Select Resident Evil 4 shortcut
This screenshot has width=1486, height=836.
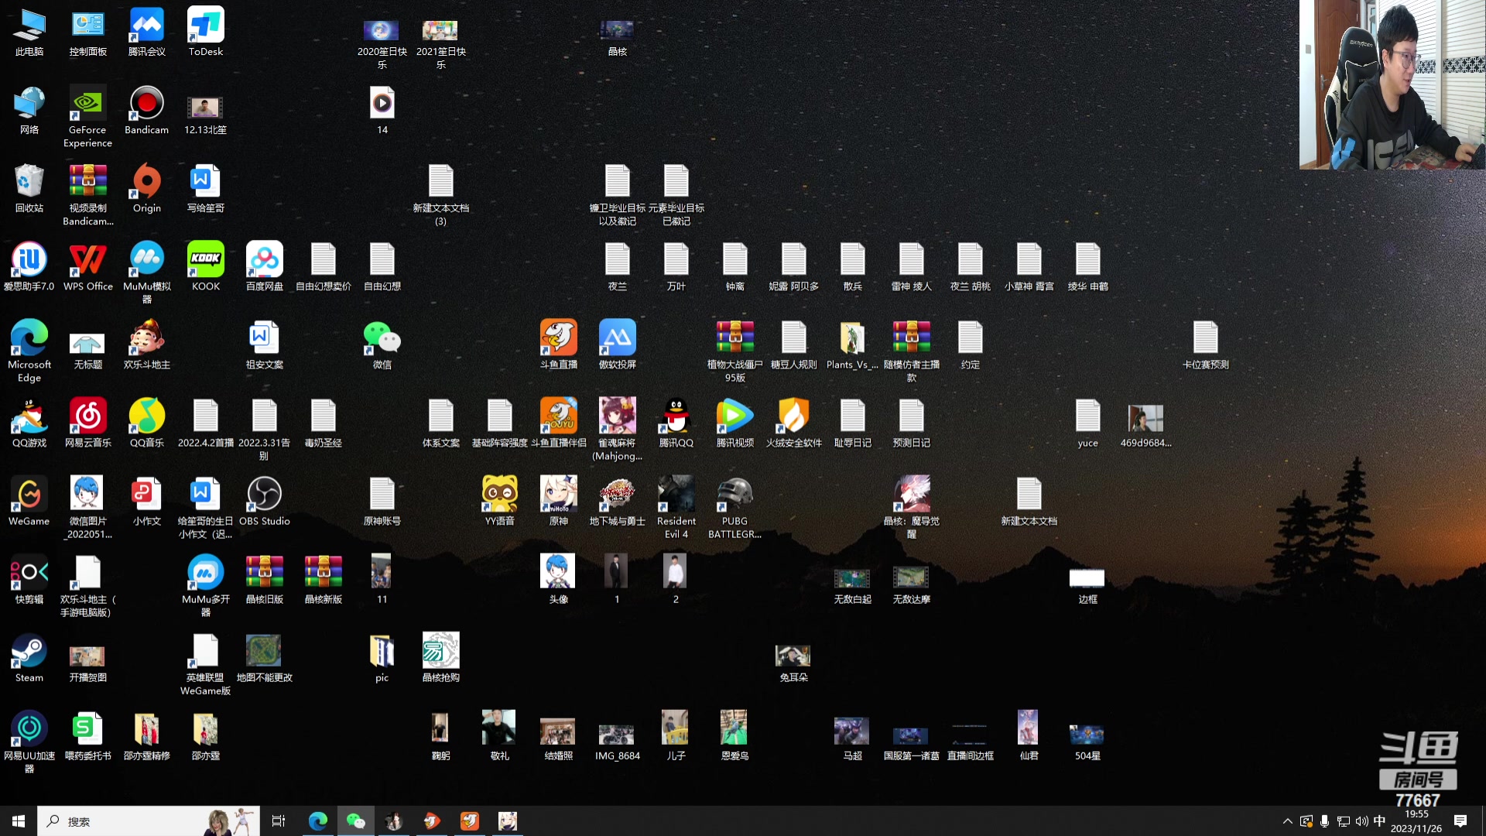(676, 507)
